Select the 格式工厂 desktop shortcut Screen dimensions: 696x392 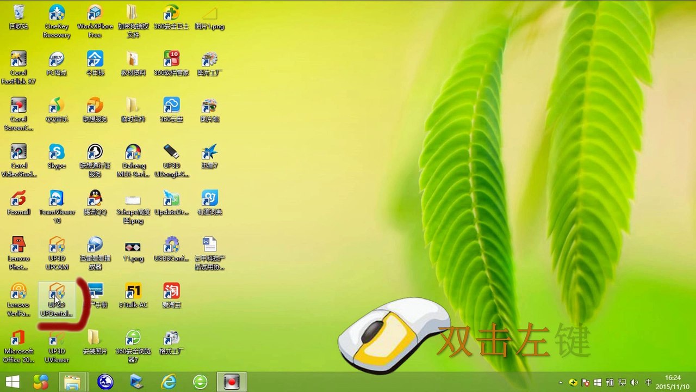click(171, 342)
